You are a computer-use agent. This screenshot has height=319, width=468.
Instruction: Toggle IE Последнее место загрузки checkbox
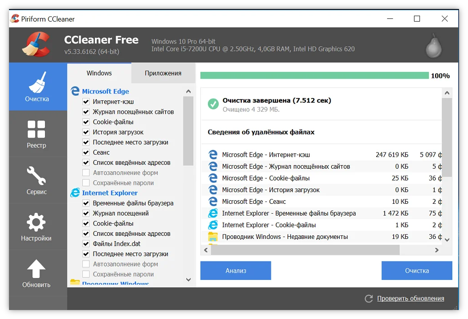click(x=86, y=254)
